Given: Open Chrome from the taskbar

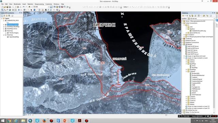Looking at the screenshot, I should 9,121.
